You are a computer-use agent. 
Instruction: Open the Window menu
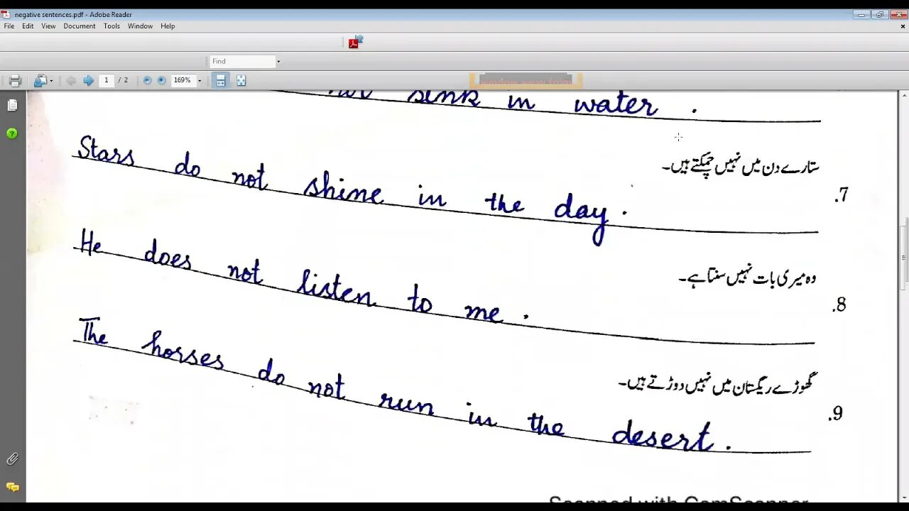(x=140, y=26)
